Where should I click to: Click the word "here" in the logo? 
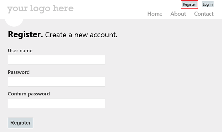pyautogui.click(x=63, y=8)
